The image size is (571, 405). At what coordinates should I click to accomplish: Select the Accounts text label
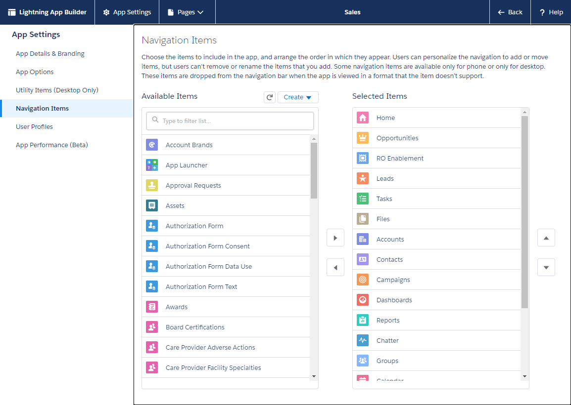[390, 239]
